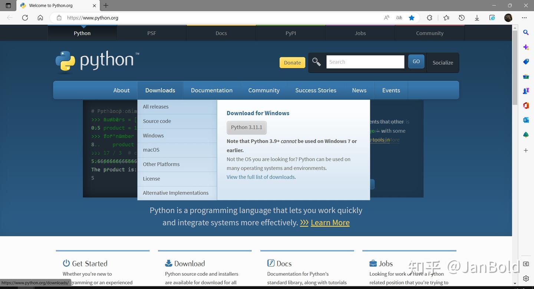Open the Documentation navigation menu
This screenshot has width=534, height=289.
pos(212,90)
